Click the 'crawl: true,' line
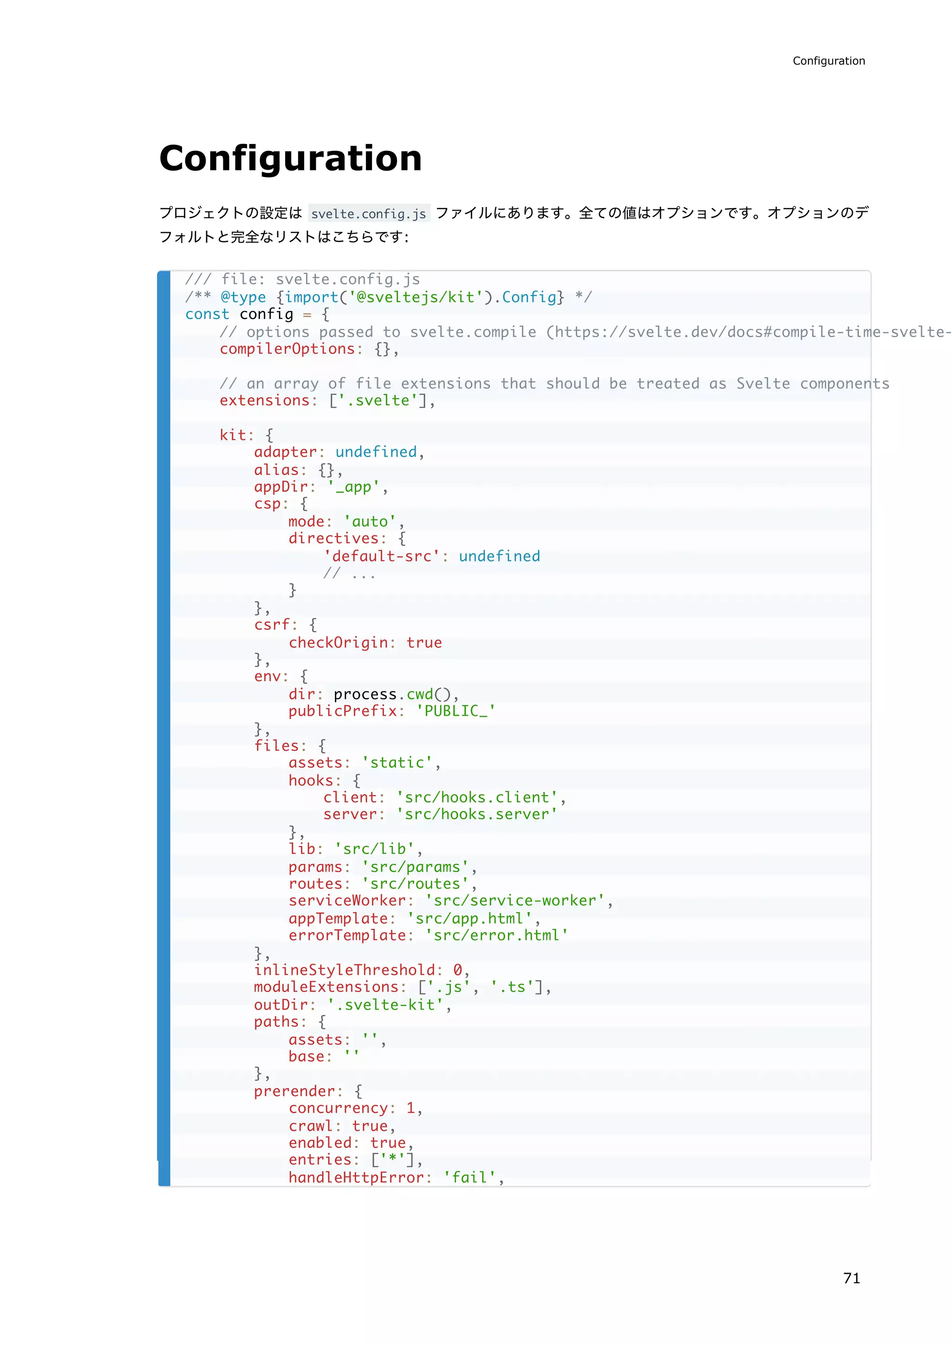The width and height of the screenshot is (951, 1345). [x=343, y=1126]
